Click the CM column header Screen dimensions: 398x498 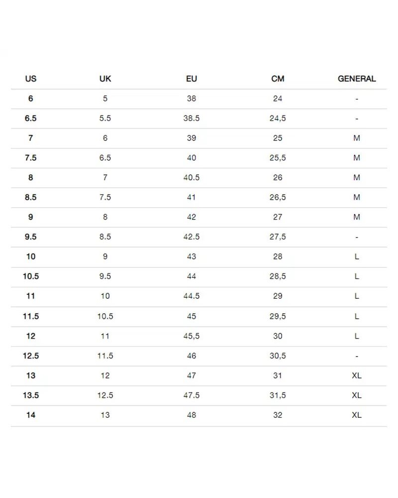pos(278,79)
